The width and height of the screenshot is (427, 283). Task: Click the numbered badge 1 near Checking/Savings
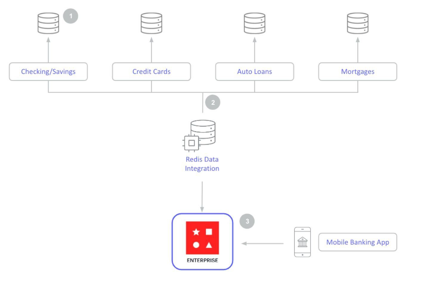click(70, 16)
